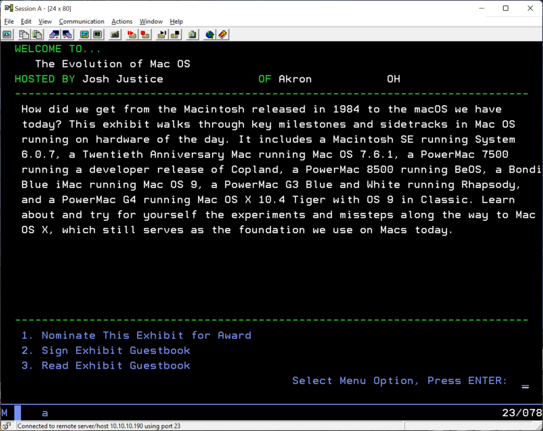Stop macro recording with the red square icon
Image resolution: width=543 pixels, height=431 pixels.
point(145,34)
